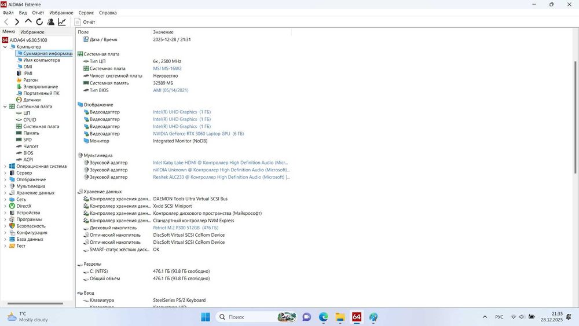Screen dimensions: 579x326
Task: Collapse the Системная плата tree node
Action: pos(5,107)
